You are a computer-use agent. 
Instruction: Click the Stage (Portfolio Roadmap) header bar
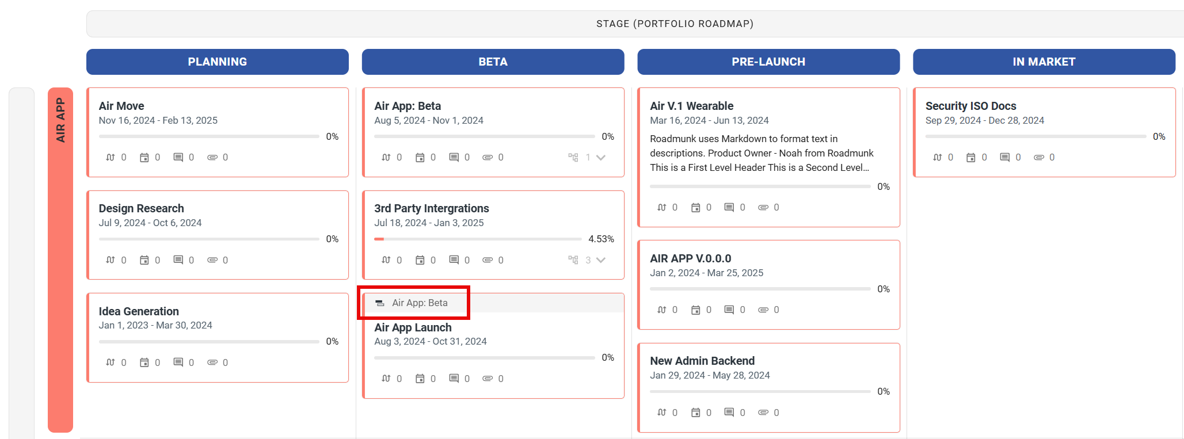(x=675, y=24)
